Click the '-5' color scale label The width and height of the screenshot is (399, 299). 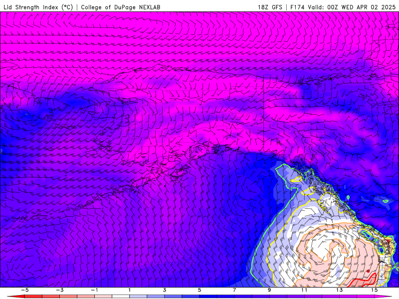point(24,290)
